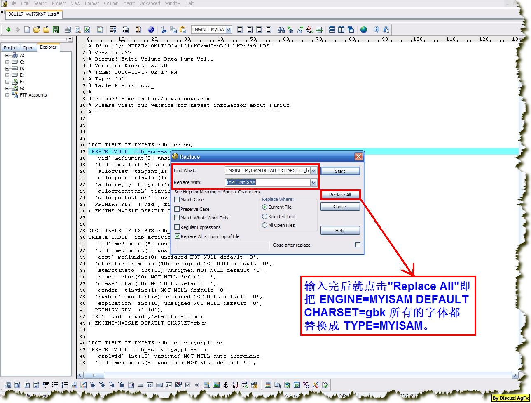Viewport: 531px width, 403px height.
Task: Click the Copy toolbar icon
Action: tap(173, 30)
